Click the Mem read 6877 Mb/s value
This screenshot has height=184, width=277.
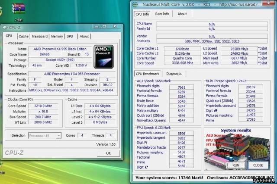pos(239,58)
